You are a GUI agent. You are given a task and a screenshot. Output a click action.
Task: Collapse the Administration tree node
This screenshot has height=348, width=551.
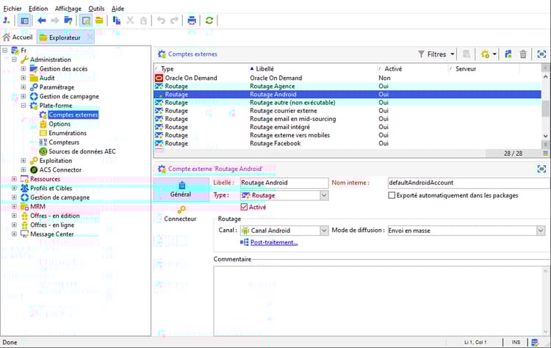(x=14, y=59)
